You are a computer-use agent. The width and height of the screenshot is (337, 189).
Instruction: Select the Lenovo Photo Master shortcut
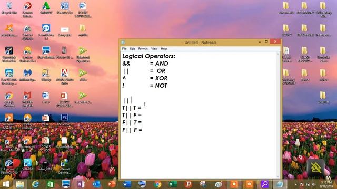click(x=9, y=144)
